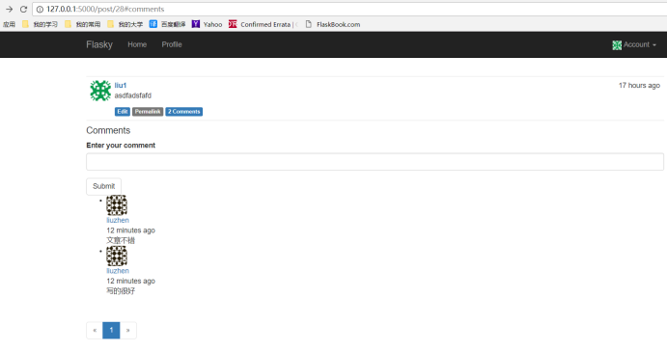Click the Flasky brand link
The image size is (667, 352).
99,44
